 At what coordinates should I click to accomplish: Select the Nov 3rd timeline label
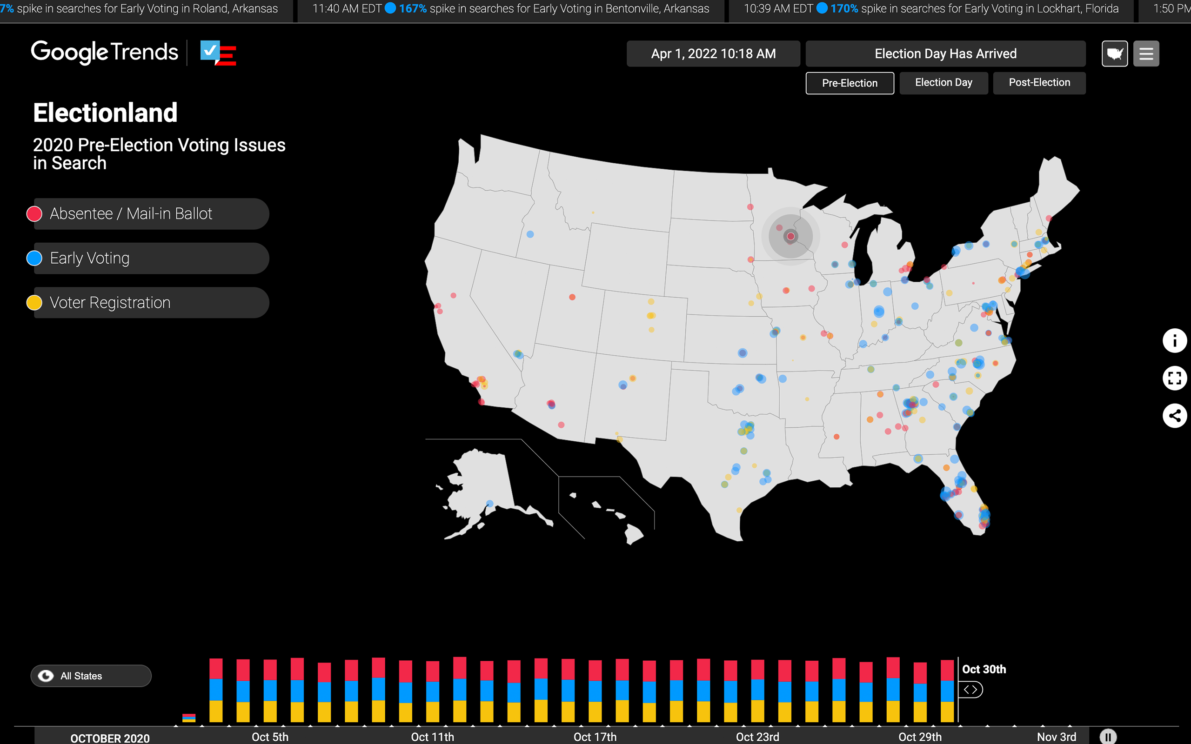coord(1057,737)
